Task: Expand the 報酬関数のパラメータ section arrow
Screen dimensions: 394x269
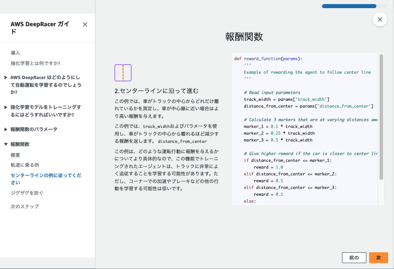Action: coord(6,129)
